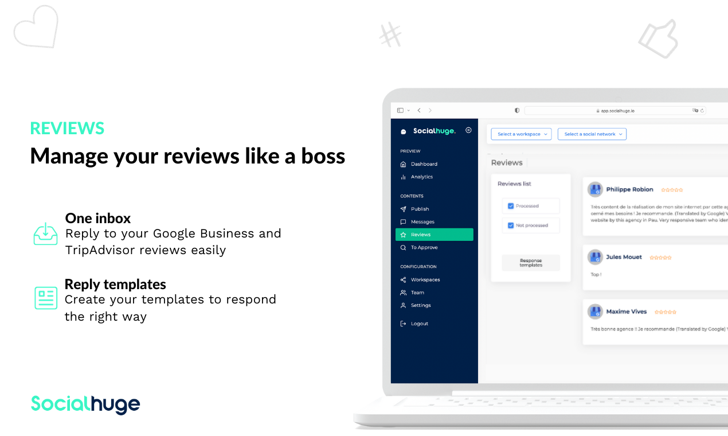
Task: Expand the Select a workspace dropdown
Action: point(522,134)
